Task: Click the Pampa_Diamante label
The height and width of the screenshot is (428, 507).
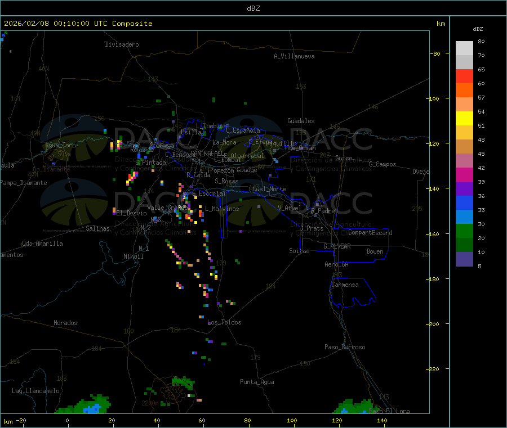Action: click(x=24, y=183)
